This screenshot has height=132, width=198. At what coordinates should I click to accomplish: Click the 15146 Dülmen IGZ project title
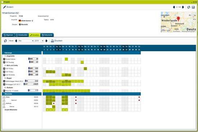pos(10,13)
